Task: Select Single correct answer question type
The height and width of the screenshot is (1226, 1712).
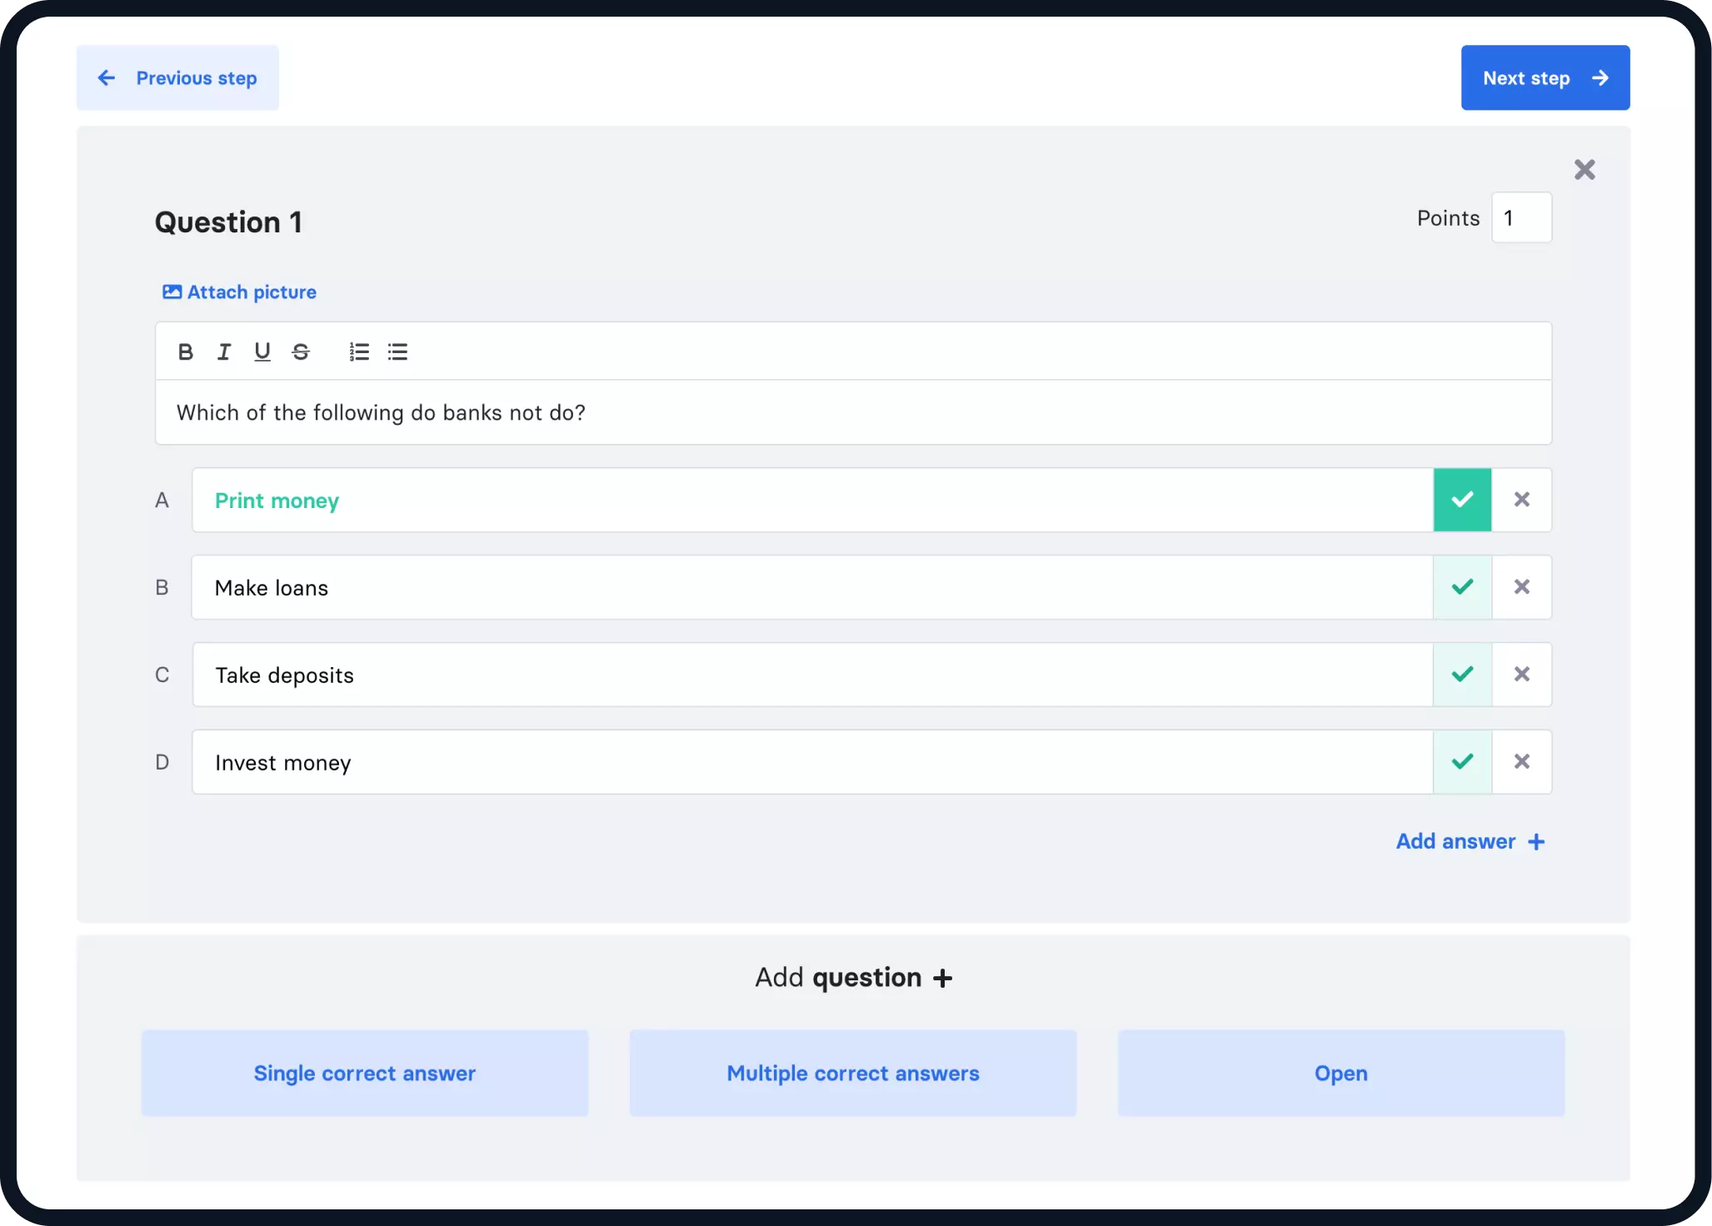Action: point(365,1074)
